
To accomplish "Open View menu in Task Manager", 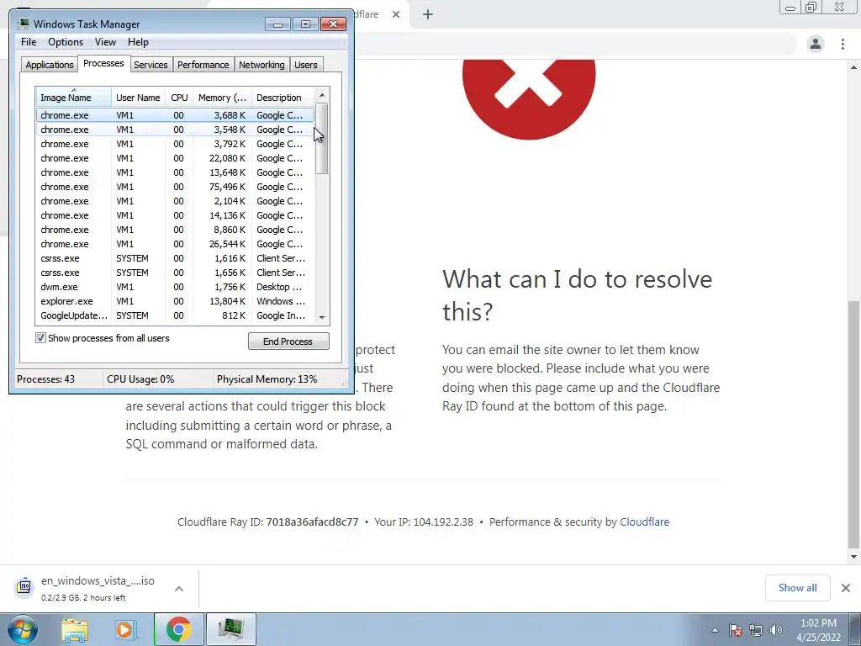I will pos(105,42).
